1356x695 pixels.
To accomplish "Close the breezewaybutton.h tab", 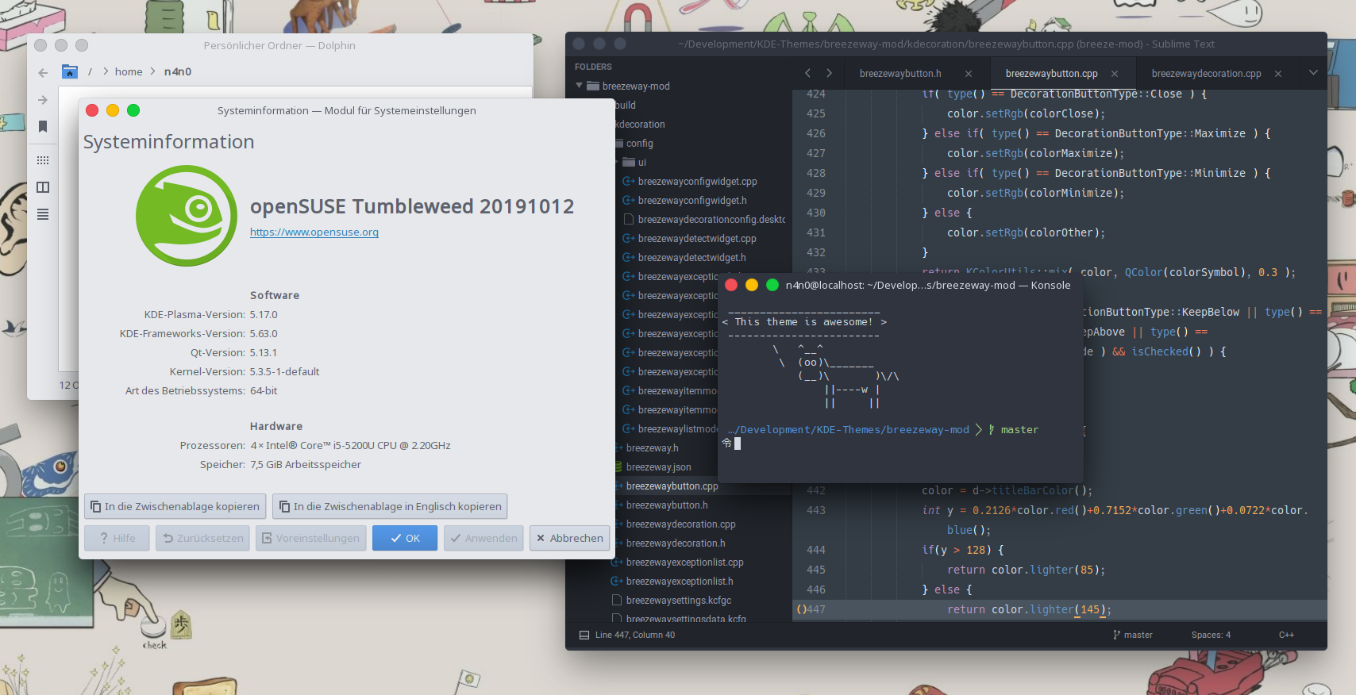I will coord(969,74).
